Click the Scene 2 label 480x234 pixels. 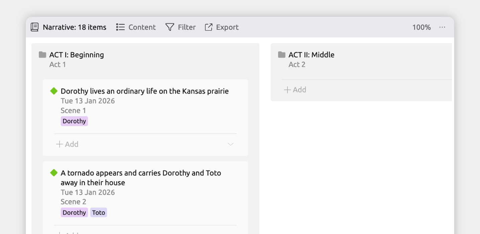(x=73, y=202)
